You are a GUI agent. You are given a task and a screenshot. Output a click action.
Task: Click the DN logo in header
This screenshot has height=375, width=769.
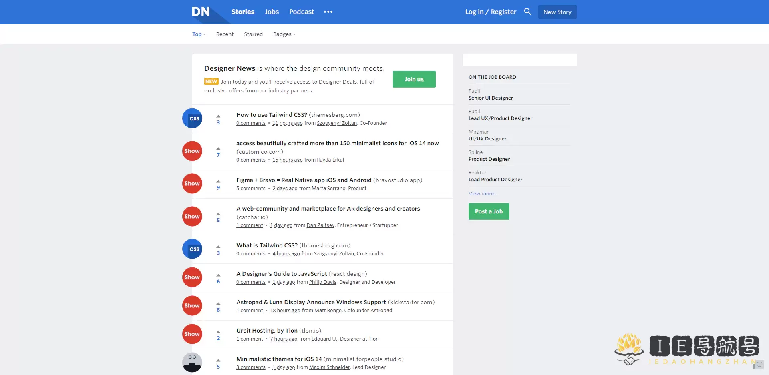201,12
